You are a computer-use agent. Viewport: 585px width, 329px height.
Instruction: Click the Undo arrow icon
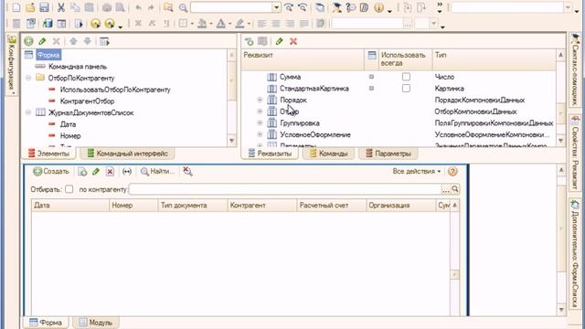point(138,7)
